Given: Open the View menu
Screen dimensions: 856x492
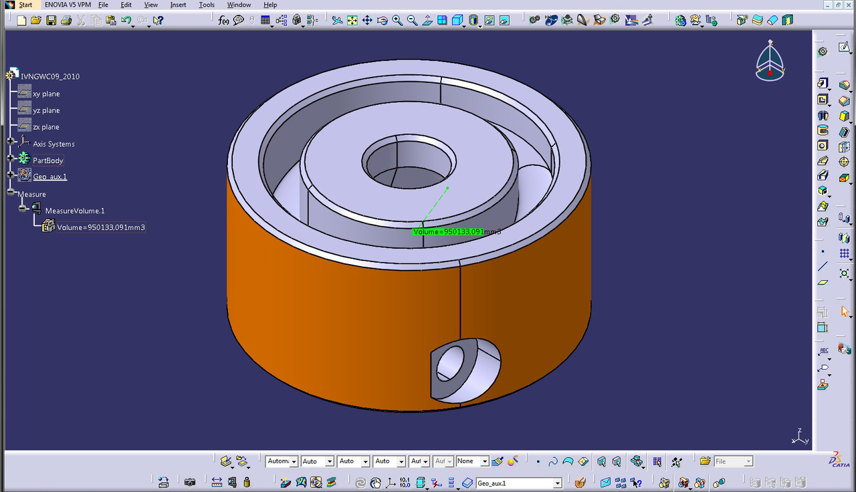Looking at the screenshot, I should click(151, 5).
